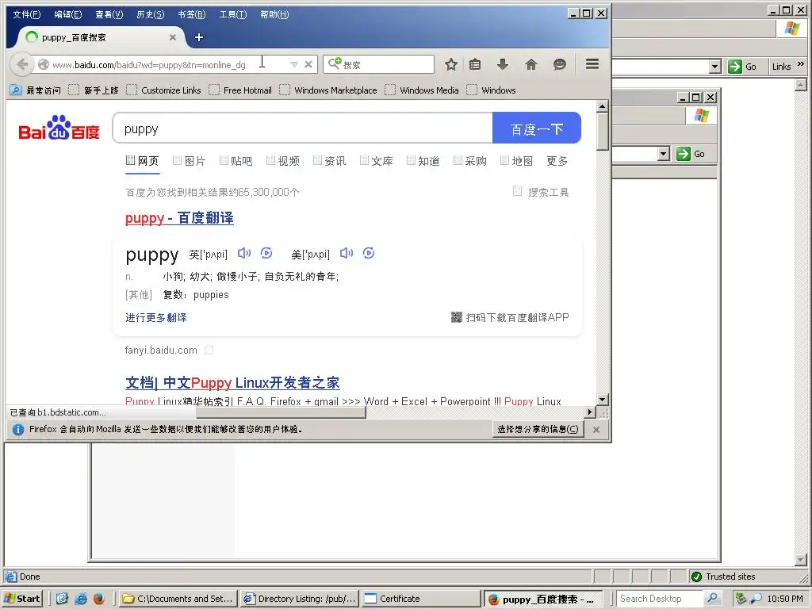Screen dimensions: 812x609
Task: Expand the Links toolbar chevron
Action: click(801, 64)
